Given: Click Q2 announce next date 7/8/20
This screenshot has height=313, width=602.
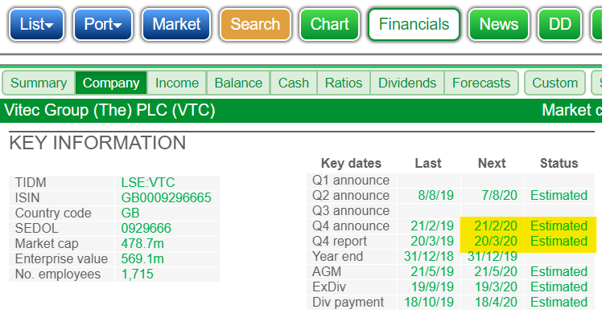Looking at the screenshot, I should point(499,196).
